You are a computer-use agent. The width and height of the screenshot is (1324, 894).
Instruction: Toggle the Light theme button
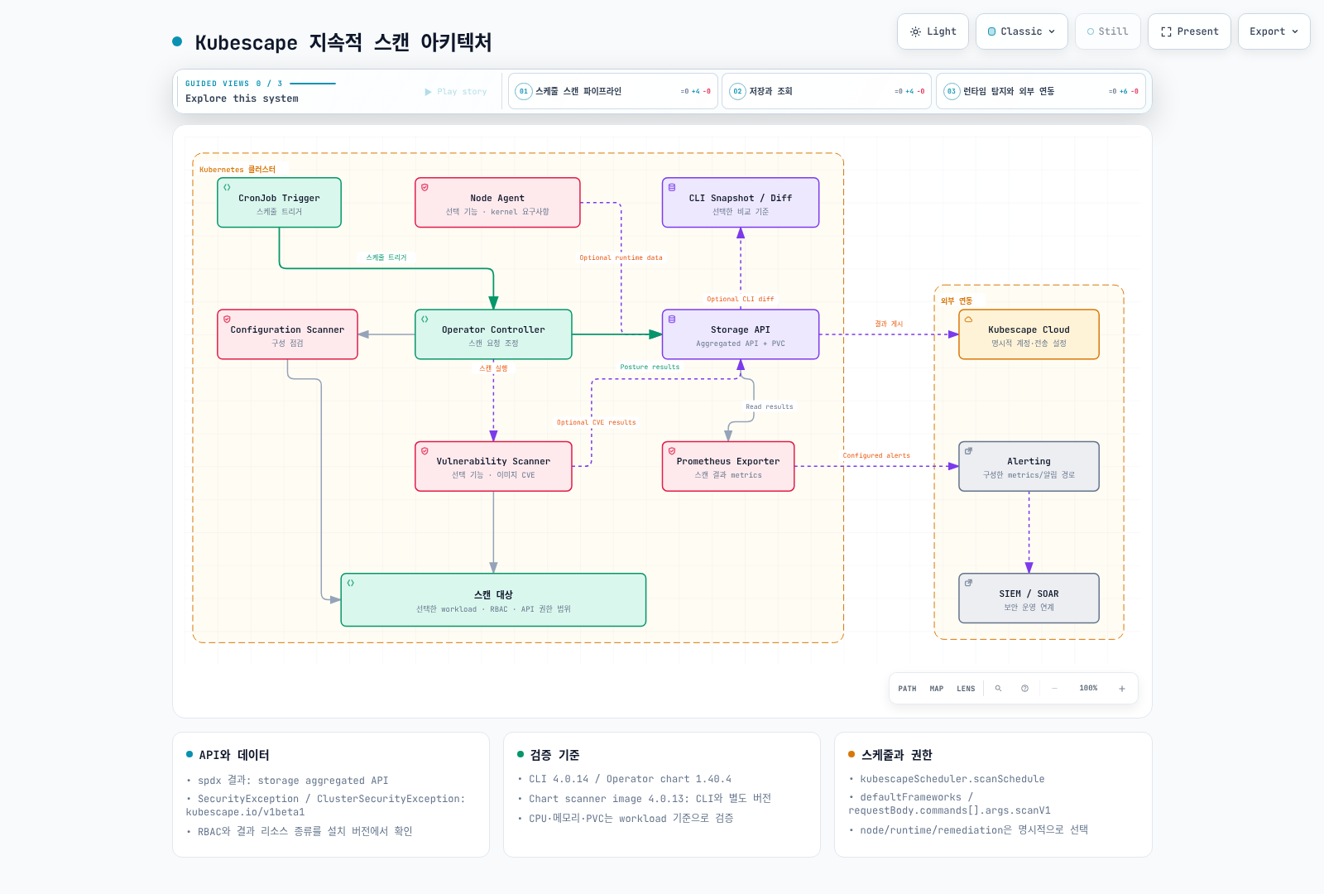click(933, 31)
